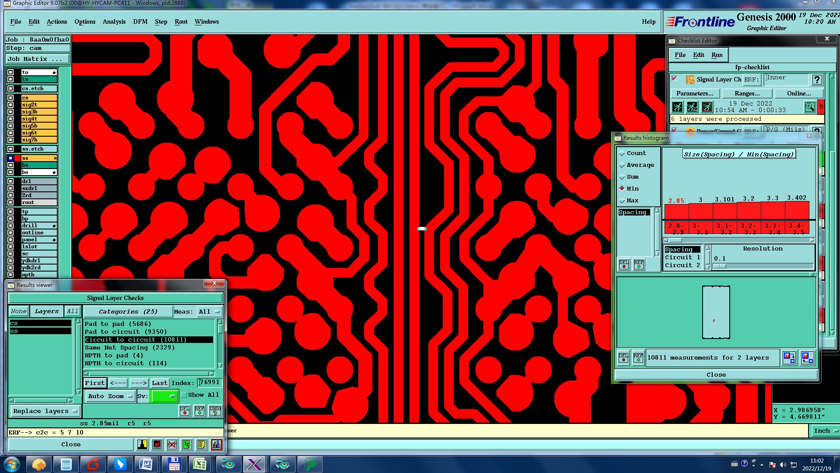
Task: Select the Max radio button
Action: pyautogui.click(x=622, y=201)
